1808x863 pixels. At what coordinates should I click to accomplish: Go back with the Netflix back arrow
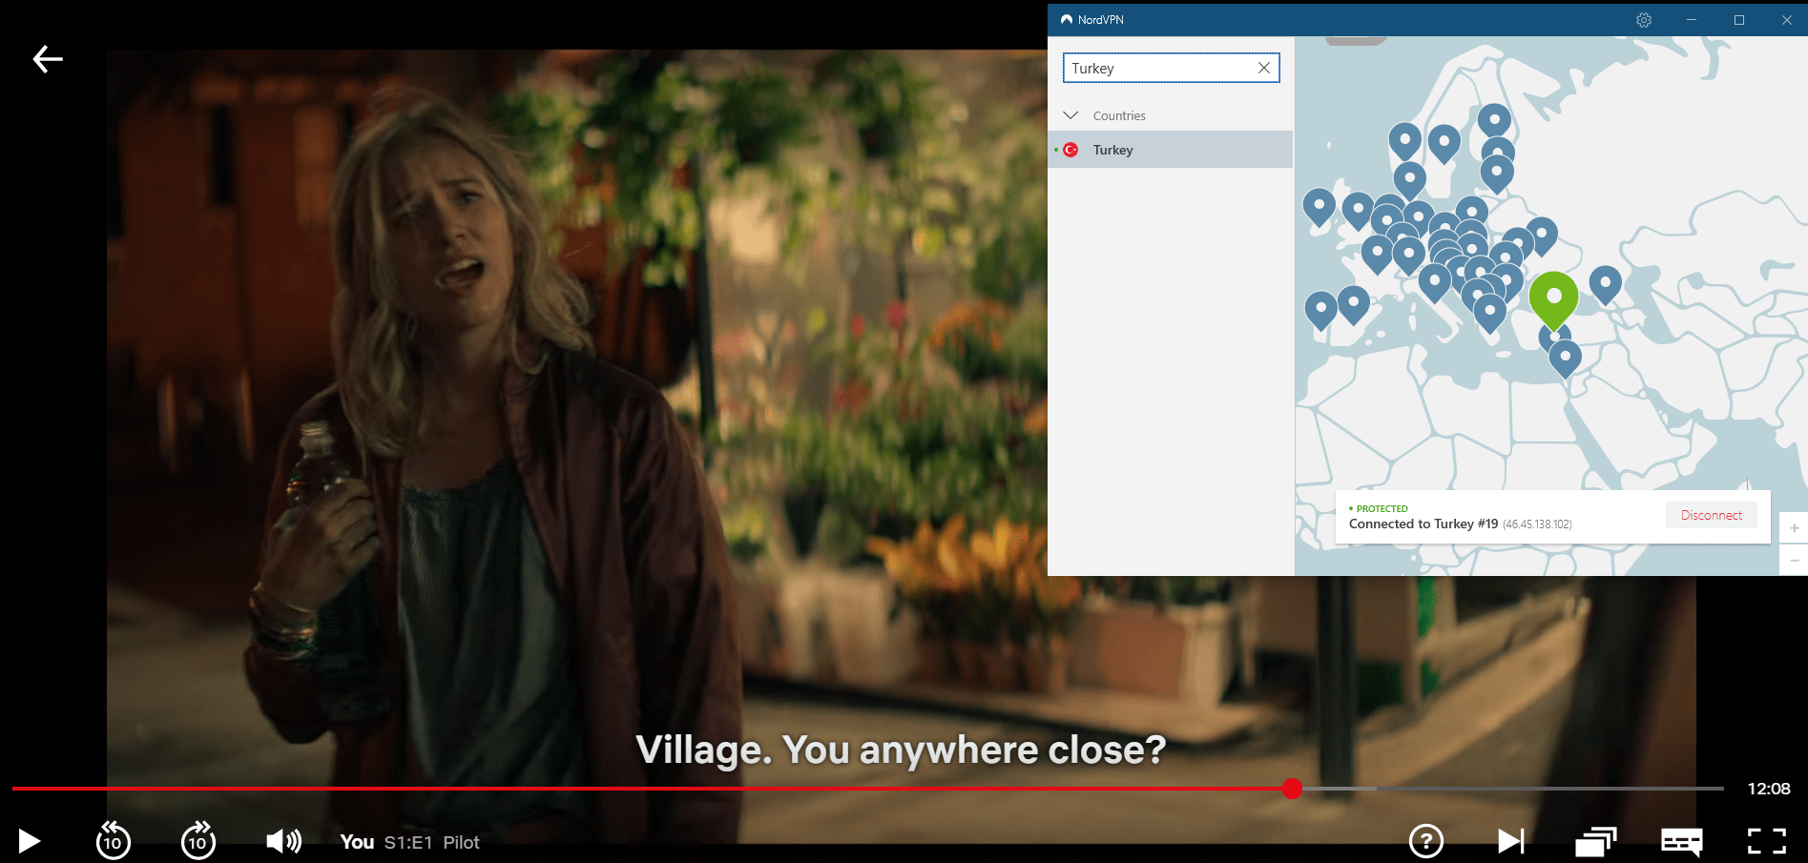48,59
